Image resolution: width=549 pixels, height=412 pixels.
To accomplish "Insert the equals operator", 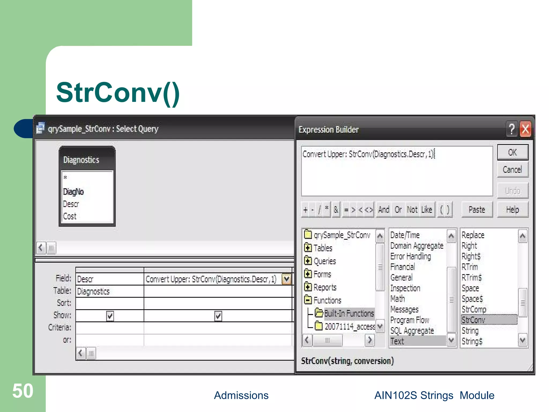I will tap(346, 210).
